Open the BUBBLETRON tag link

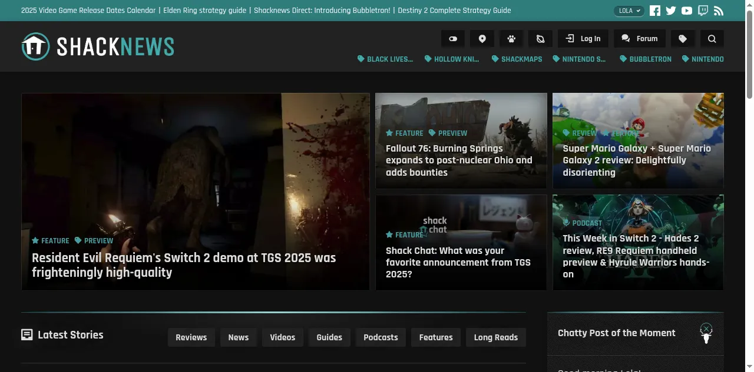[646, 59]
